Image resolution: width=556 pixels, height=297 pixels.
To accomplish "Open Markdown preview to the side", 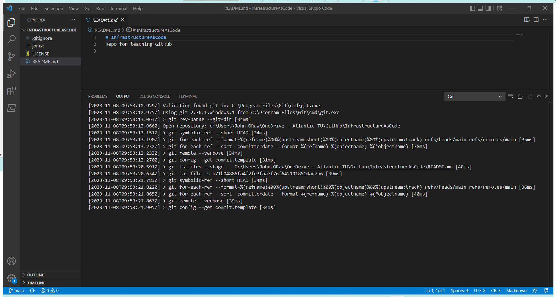I will (x=527, y=20).
